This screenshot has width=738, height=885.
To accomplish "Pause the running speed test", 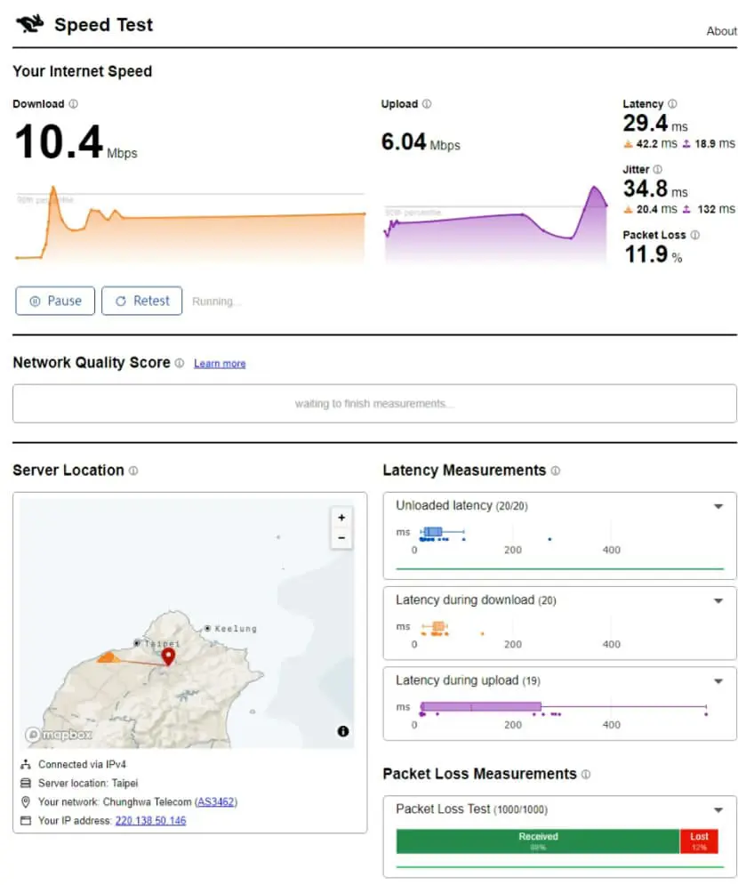I will (55, 301).
